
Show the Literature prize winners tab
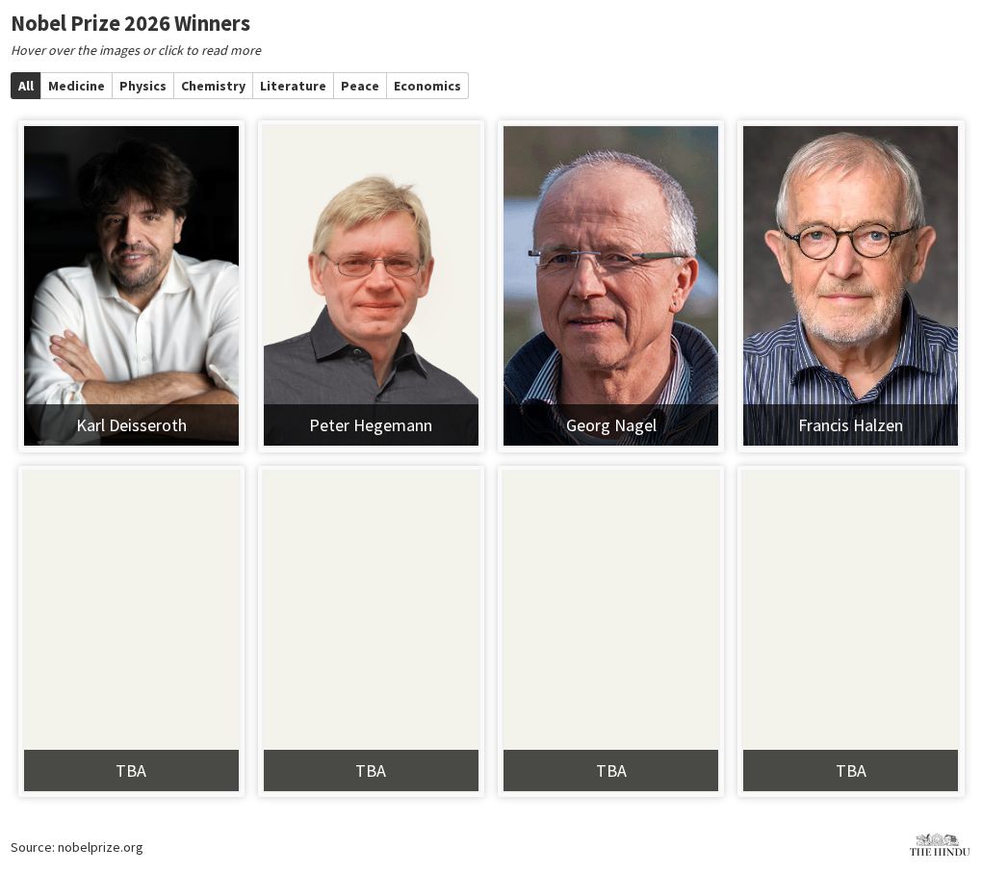[293, 86]
